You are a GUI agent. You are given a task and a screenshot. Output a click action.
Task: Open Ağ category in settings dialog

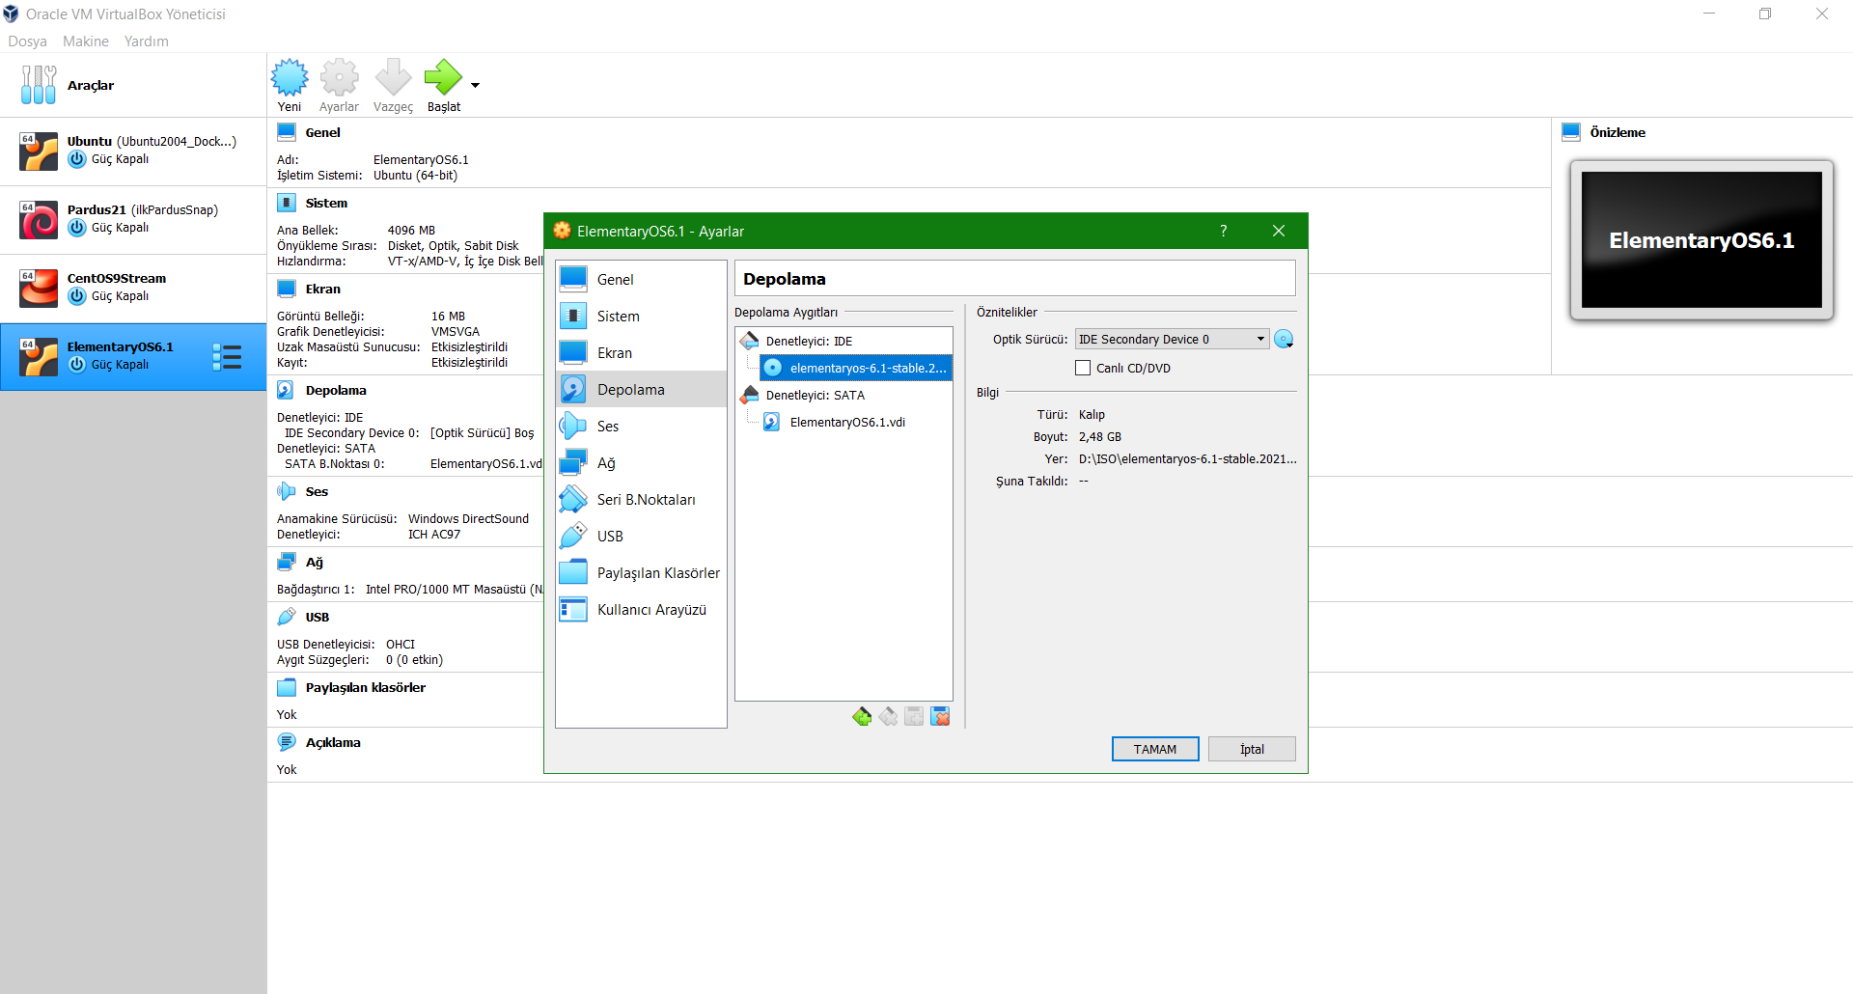pyautogui.click(x=641, y=462)
